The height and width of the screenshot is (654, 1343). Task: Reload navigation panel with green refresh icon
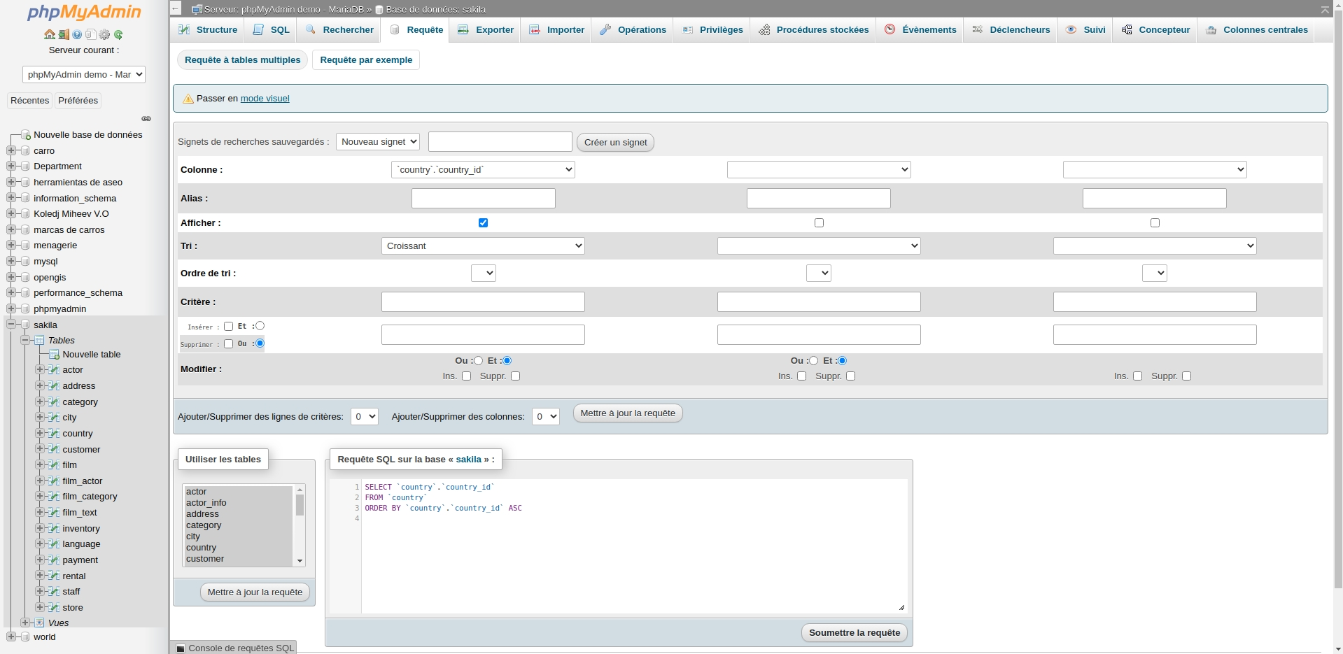[118, 34]
